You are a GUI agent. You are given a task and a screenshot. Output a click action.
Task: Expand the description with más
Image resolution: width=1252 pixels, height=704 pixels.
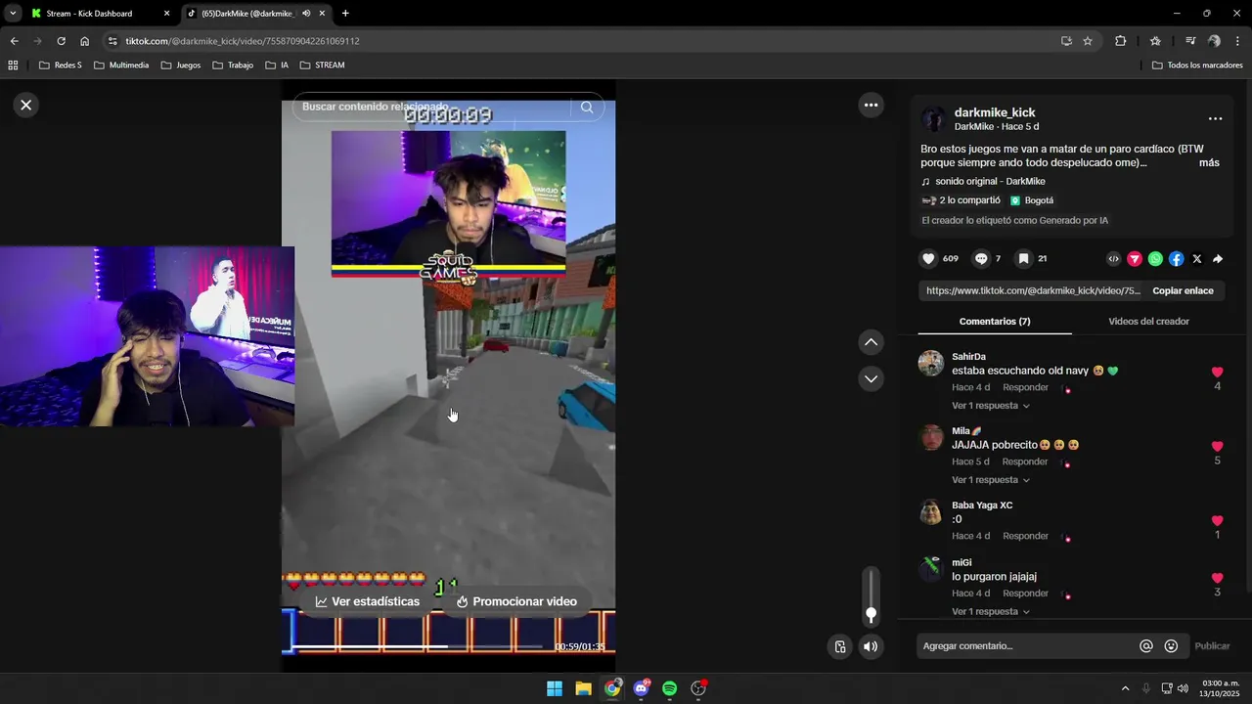(x=1209, y=163)
